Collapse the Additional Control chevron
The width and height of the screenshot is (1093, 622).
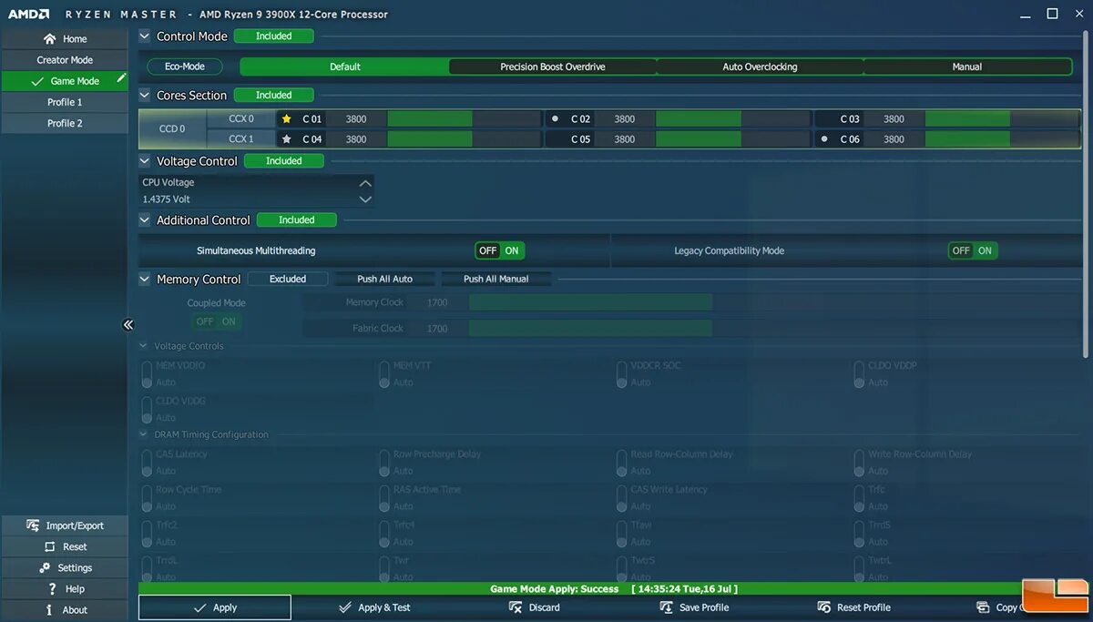[x=144, y=219]
